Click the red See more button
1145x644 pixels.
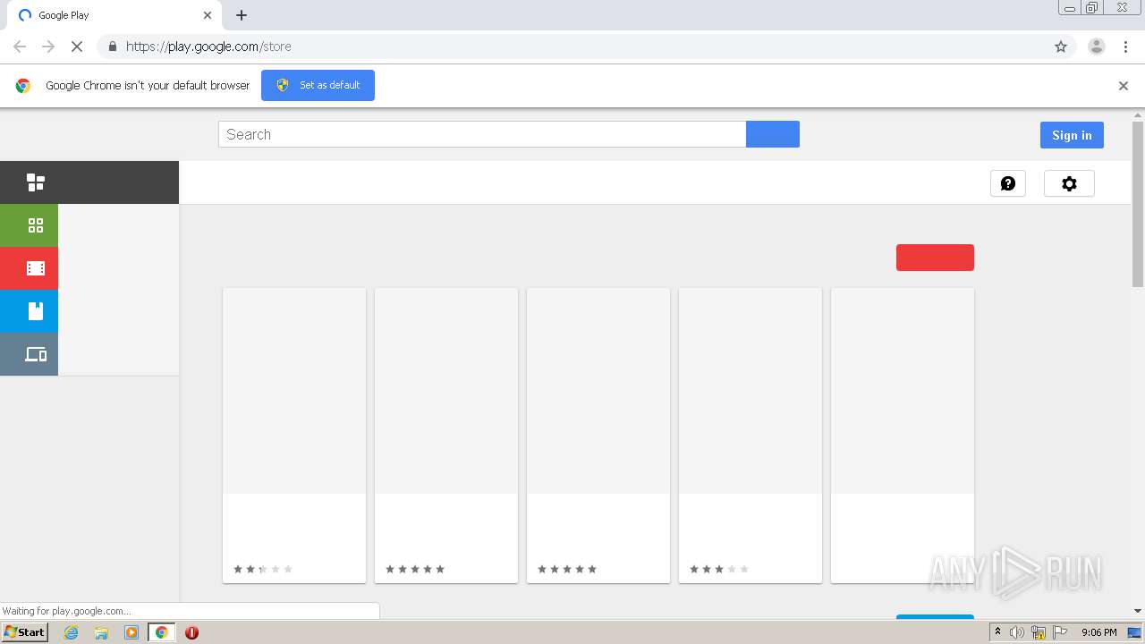[935, 258]
